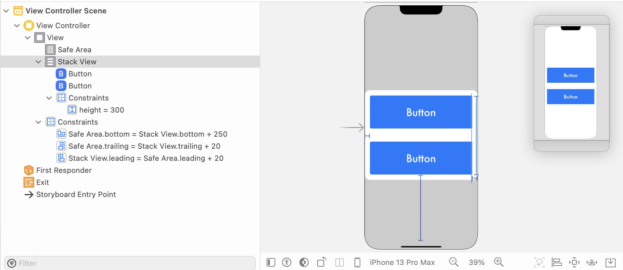The width and height of the screenshot is (623, 270).
Task: Click the View Controller Scene clapper icon
Action: coord(18,11)
